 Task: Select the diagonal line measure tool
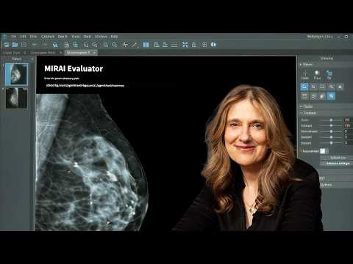[134, 45]
